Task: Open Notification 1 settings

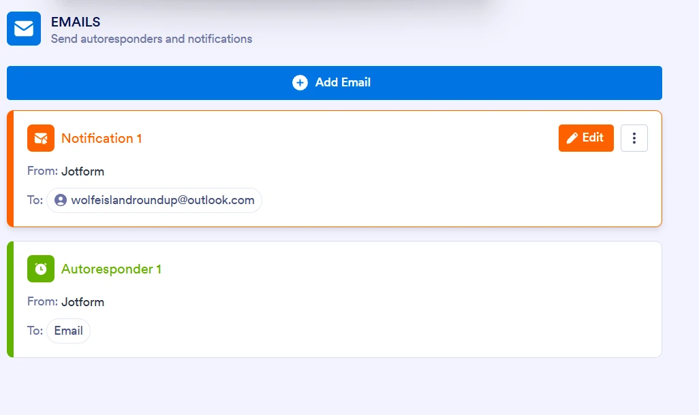Action: (x=585, y=137)
